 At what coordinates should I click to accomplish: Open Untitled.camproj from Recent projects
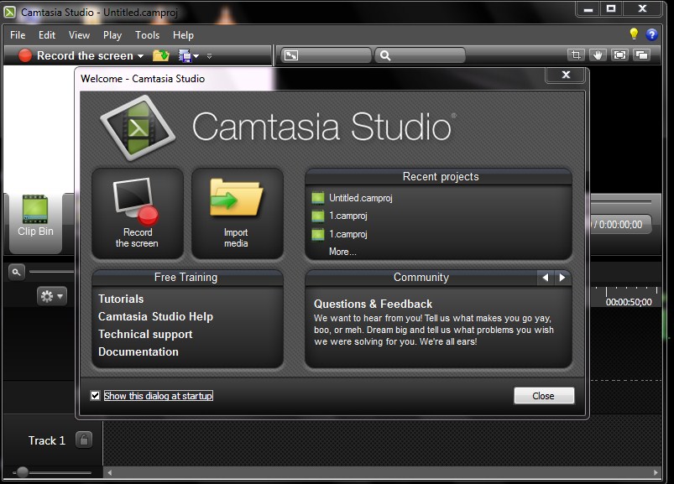click(x=361, y=198)
